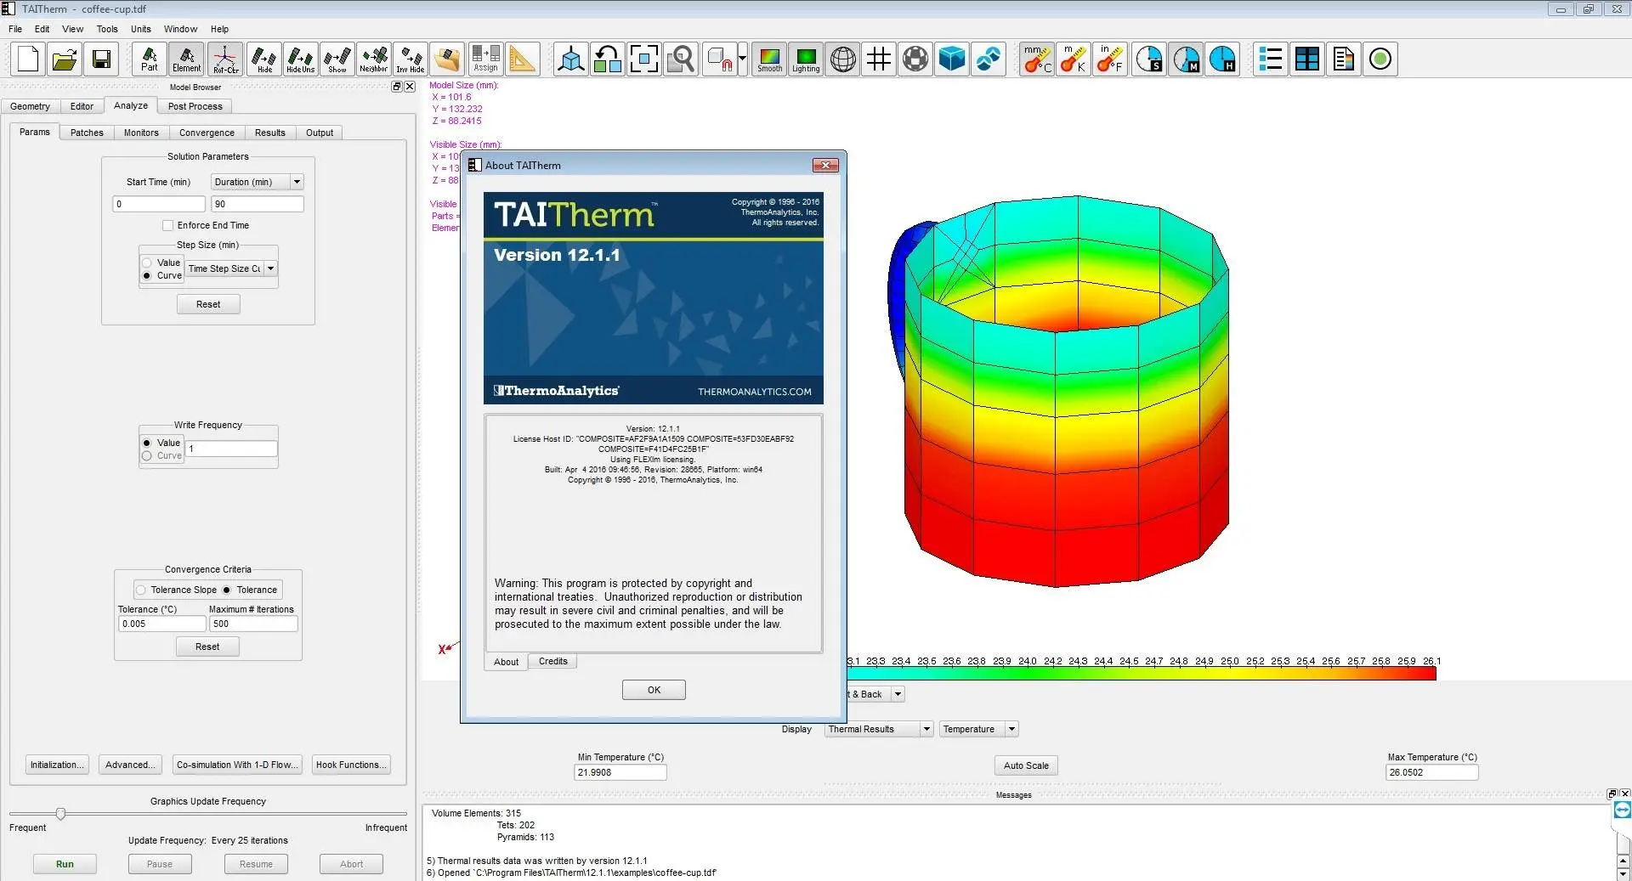Image resolution: width=1632 pixels, height=881 pixels.
Task: Select the Write Frequency Curve radio button
Action: coord(147,455)
